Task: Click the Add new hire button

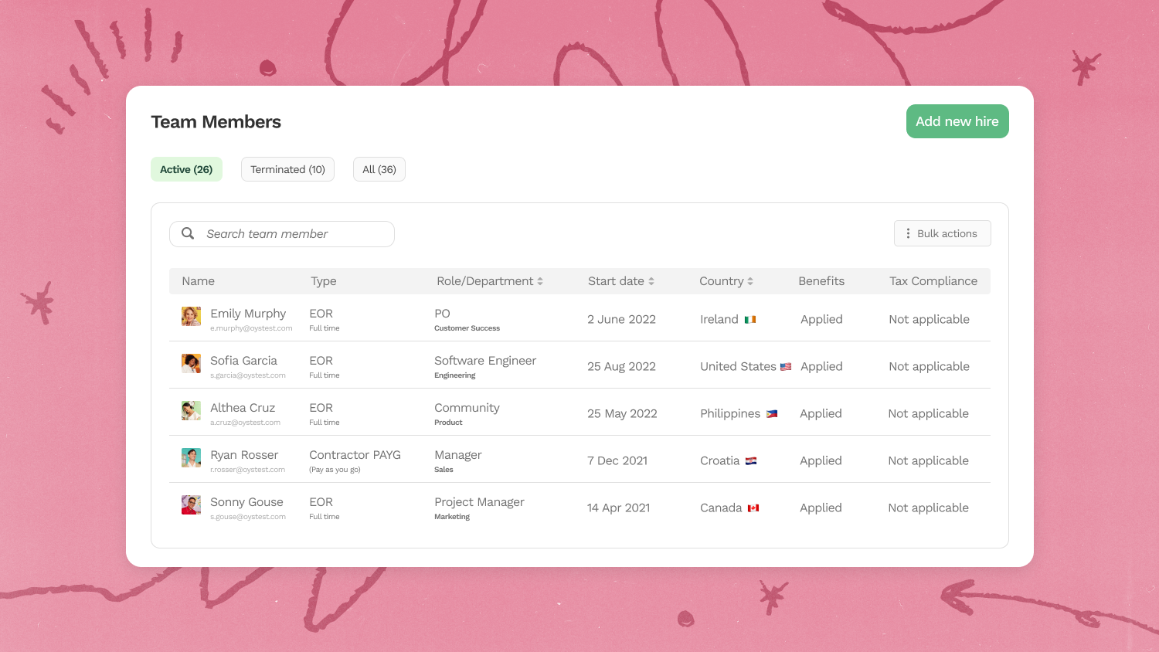Action: click(x=957, y=121)
